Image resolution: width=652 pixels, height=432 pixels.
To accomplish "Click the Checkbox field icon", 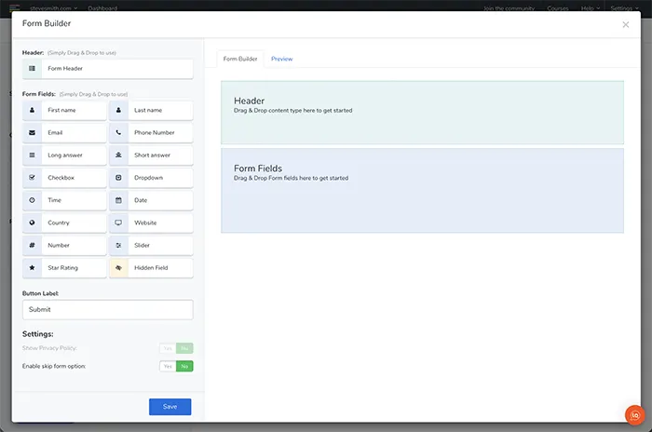I will click(32, 178).
